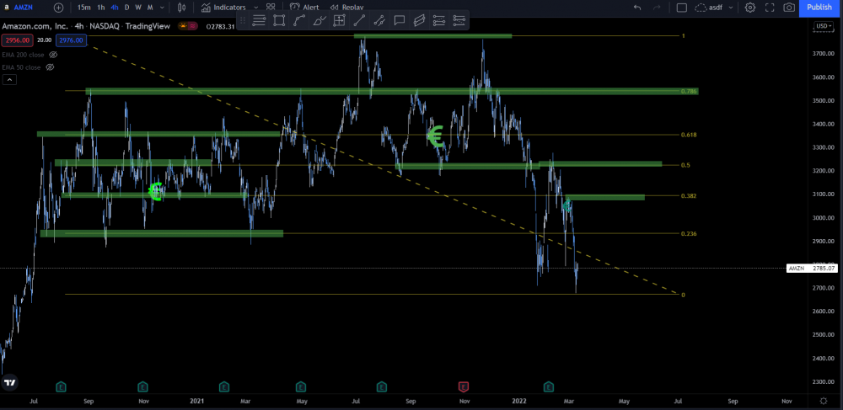
Task: Click the blue 2976.00 buy button
Action: coord(71,40)
